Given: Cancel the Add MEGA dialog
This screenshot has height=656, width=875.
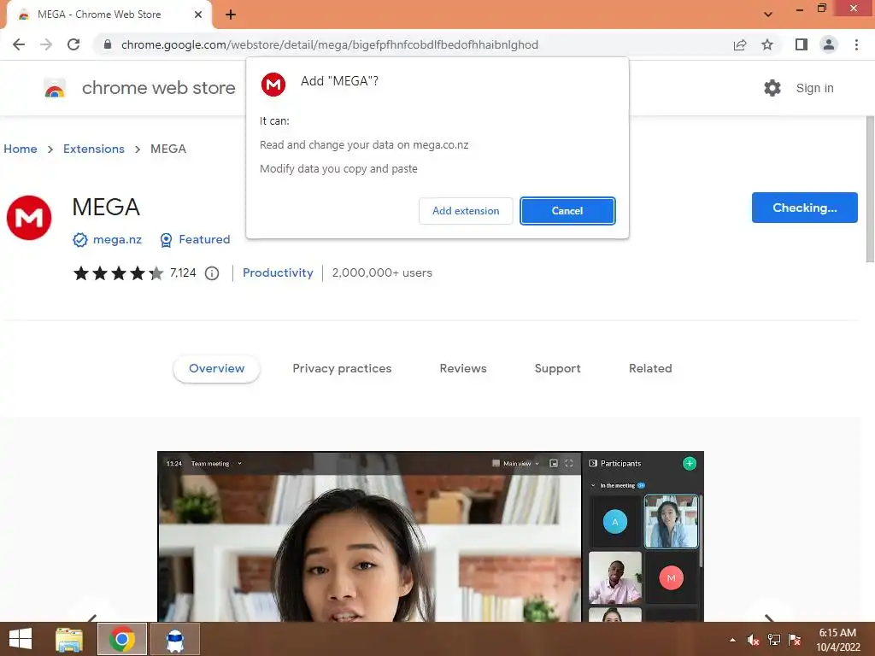Looking at the screenshot, I should (x=567, y=211).
